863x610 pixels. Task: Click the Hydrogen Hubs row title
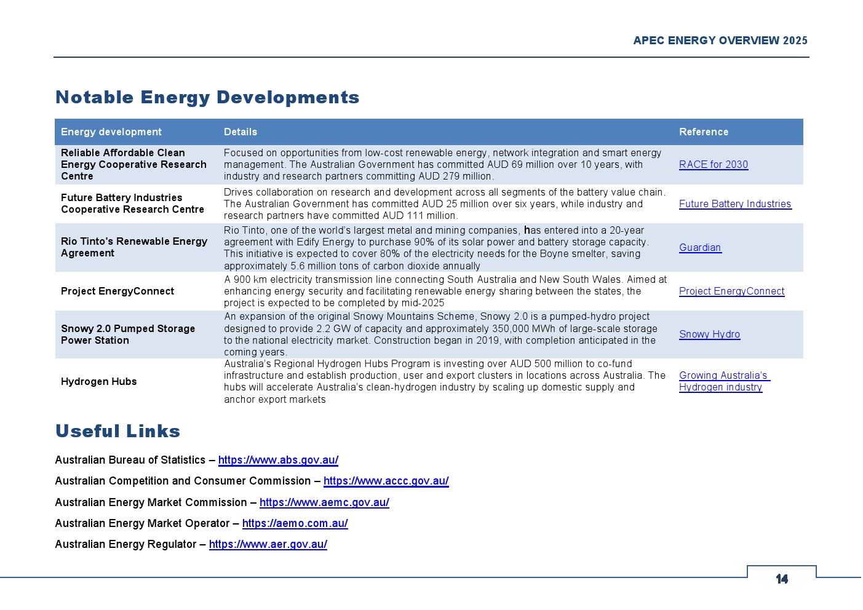click(x=99, y=382)
